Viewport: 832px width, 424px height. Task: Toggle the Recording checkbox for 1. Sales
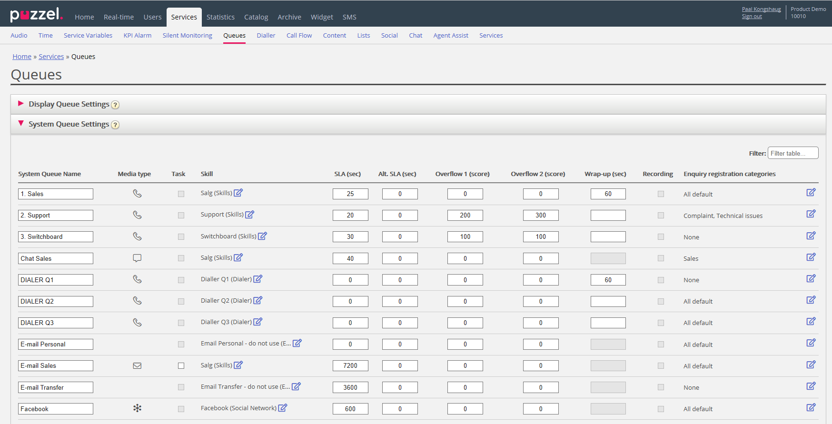661,194
